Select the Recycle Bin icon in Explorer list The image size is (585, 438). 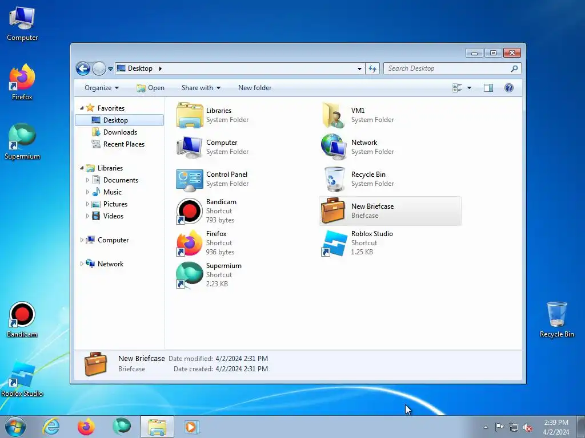pos(334,179)
